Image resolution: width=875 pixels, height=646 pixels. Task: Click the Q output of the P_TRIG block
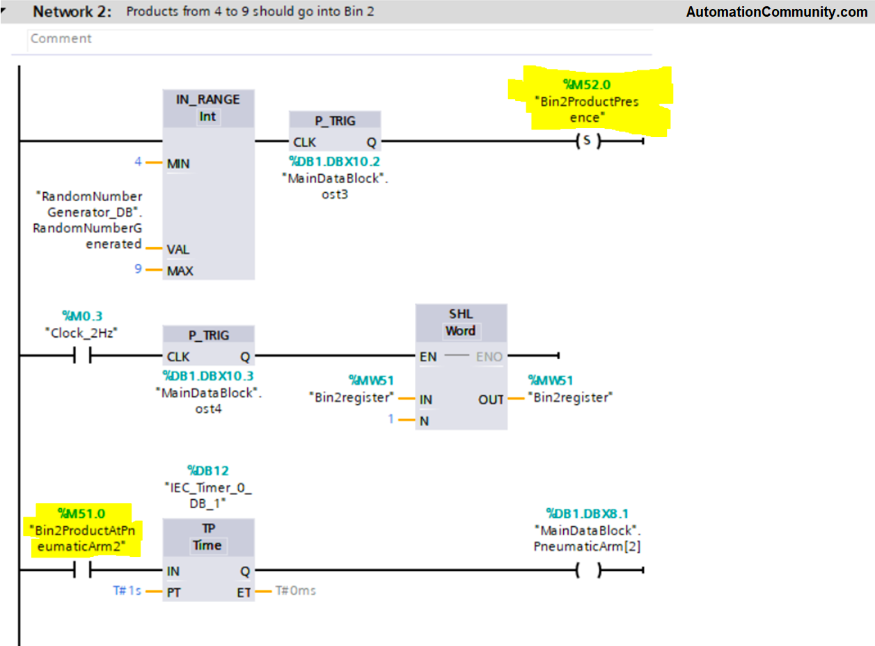coord(371,143)
